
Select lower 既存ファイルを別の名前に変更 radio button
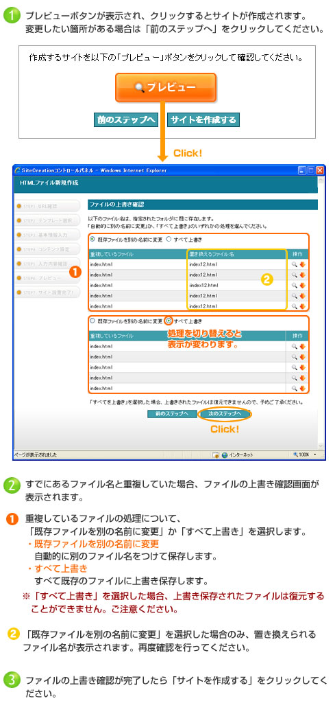point(92,321)
